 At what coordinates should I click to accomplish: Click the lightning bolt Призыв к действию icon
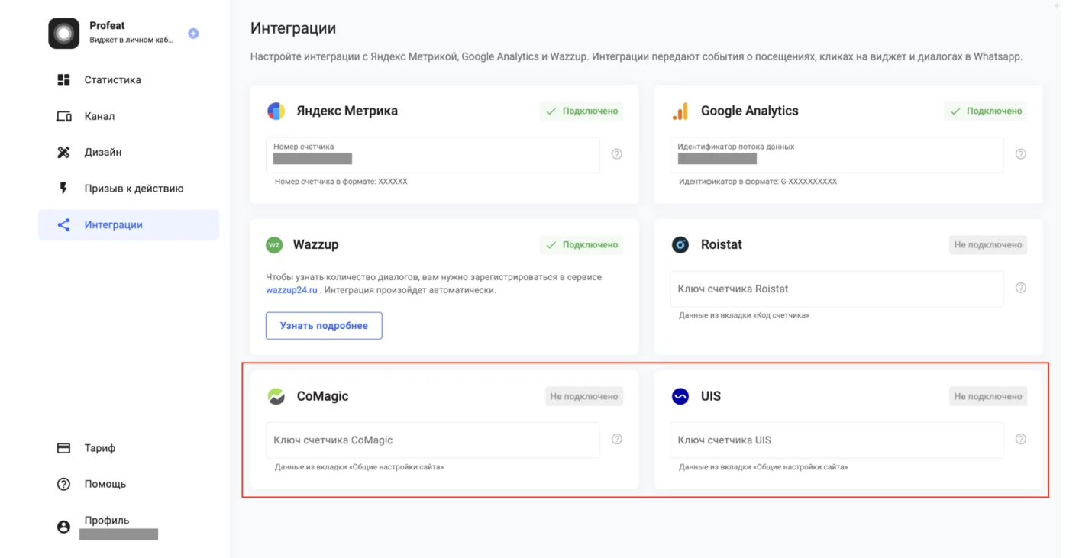point(64,189)
